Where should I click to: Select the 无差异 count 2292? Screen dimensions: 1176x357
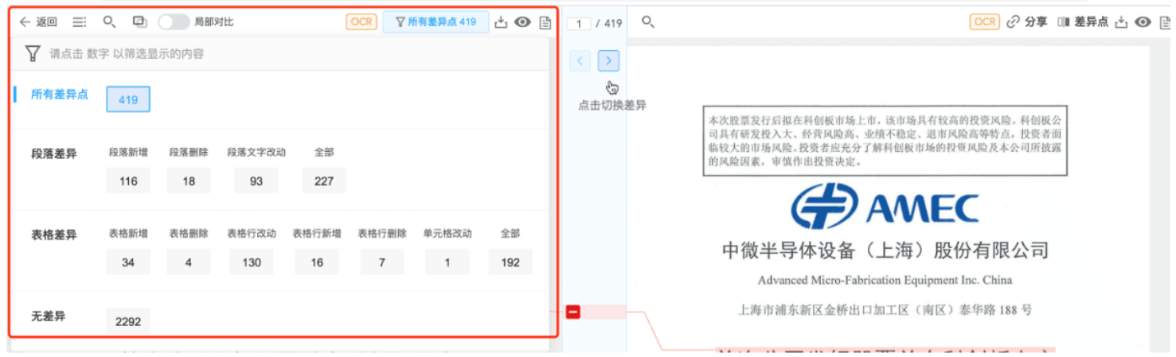128,321
